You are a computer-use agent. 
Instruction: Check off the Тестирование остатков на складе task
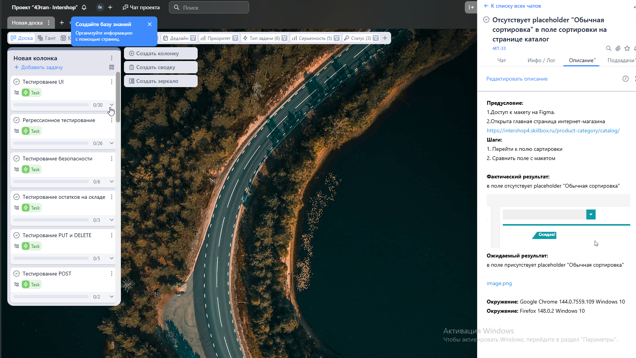point(17,197)
